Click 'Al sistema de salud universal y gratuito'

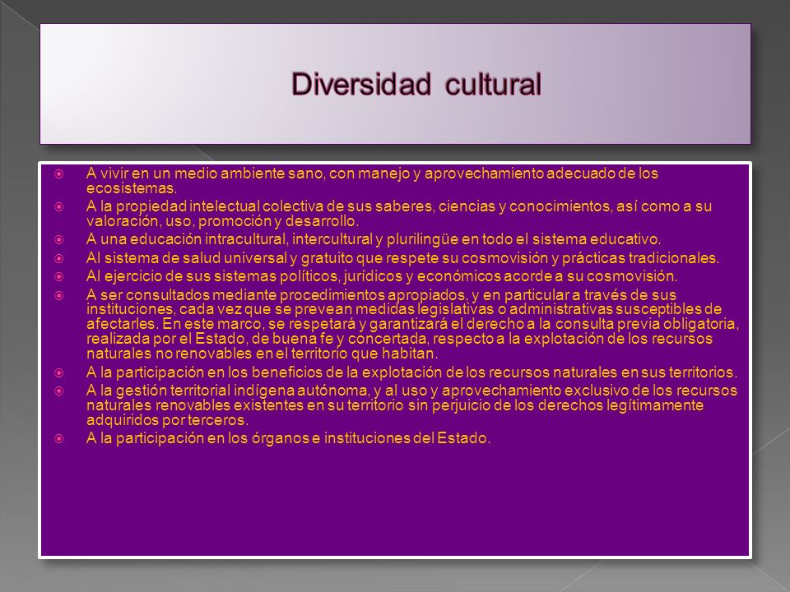[x=221, y=258]
